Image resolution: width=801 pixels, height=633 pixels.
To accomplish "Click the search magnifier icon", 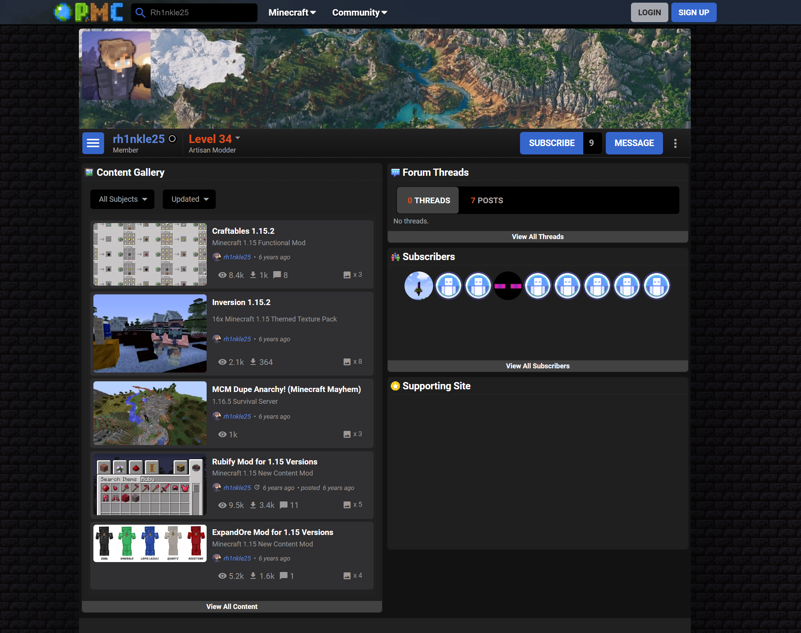I will [x=140, y=13].
